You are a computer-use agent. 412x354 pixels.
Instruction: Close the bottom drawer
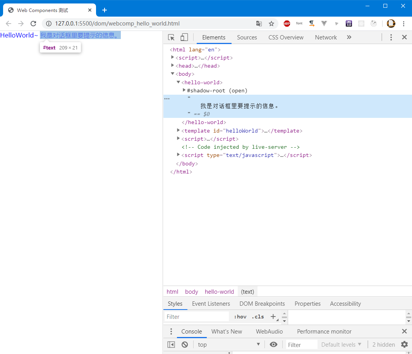click(x=404, y=332)
